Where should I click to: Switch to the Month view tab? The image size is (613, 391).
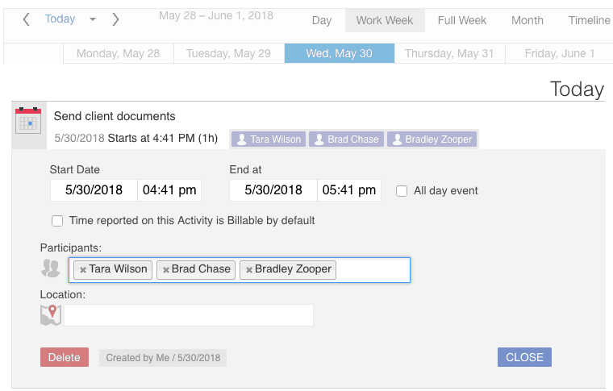(x=528, y=20)
